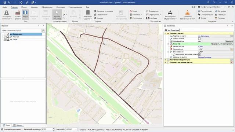Click the Save icon in the title bar

pyautogui.click(x=5, y=3)
